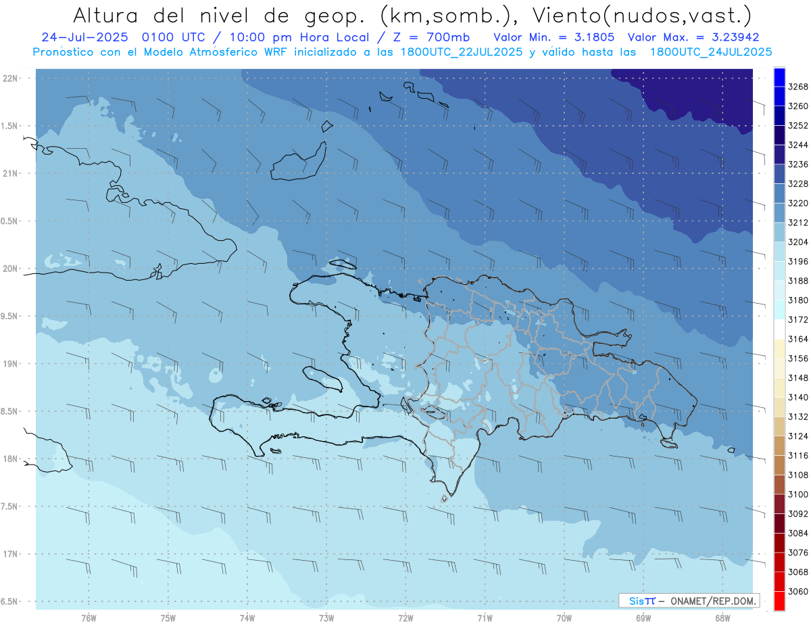Click the 18N latitude label
This screenshot has height=627, width=811.
(x=10, y=459)
